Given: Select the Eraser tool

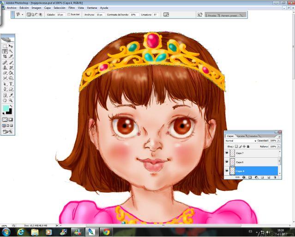Looking at the screenshot, I should coord(5,73).
